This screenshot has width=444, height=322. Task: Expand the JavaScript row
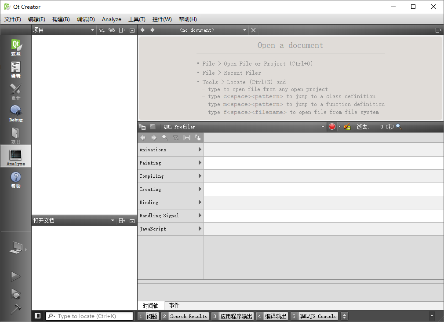tap(200, 228)
